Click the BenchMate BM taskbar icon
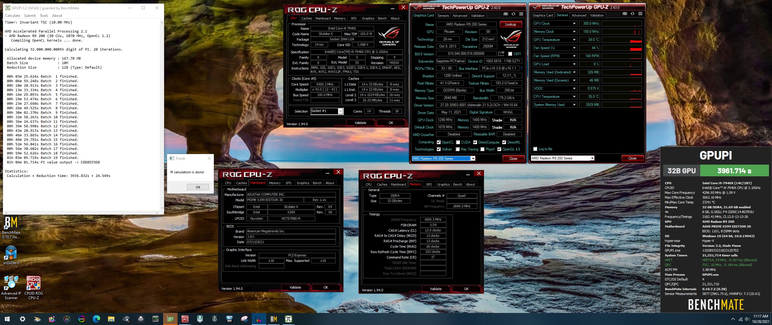This screenshot has height=325, width=772. pyautogui.click(x=274, y=319)
